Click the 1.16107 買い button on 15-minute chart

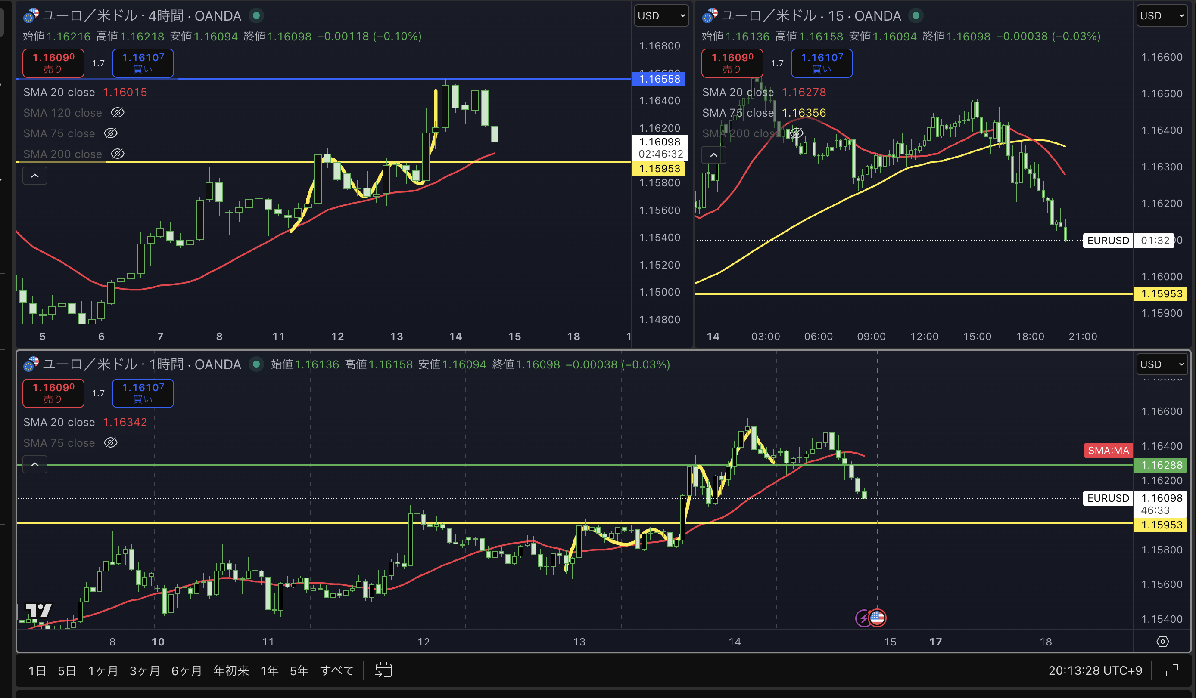click(x=821, y=62)
